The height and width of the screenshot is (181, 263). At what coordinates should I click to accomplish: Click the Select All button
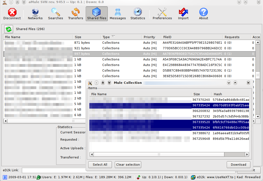(100, 165)
